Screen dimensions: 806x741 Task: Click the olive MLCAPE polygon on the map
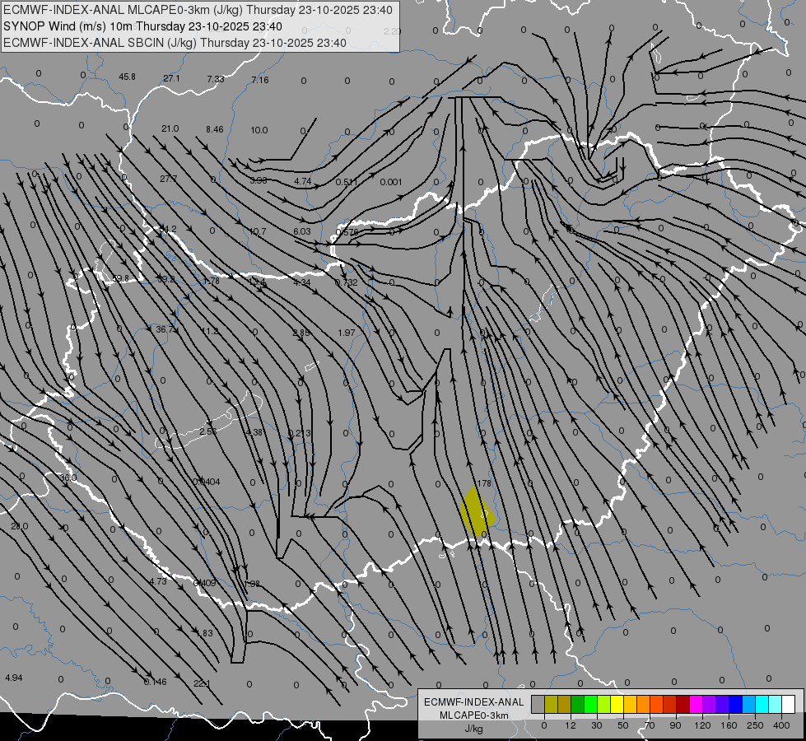coord(477,515)
